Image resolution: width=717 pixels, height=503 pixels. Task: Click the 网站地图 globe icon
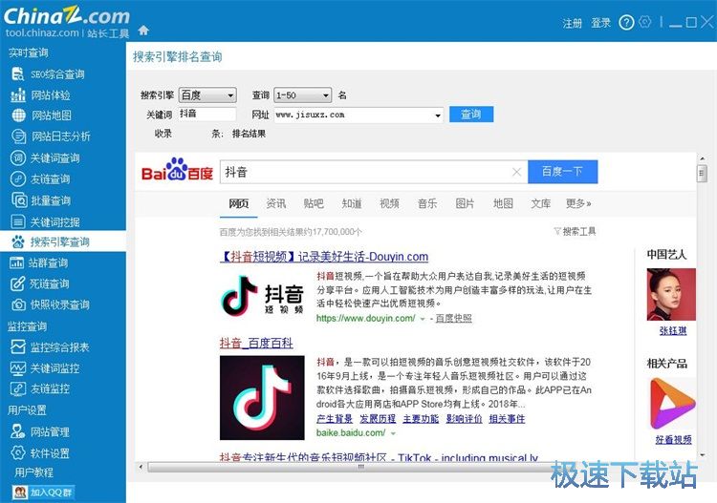pyautogui.click(x=18, y=115)
